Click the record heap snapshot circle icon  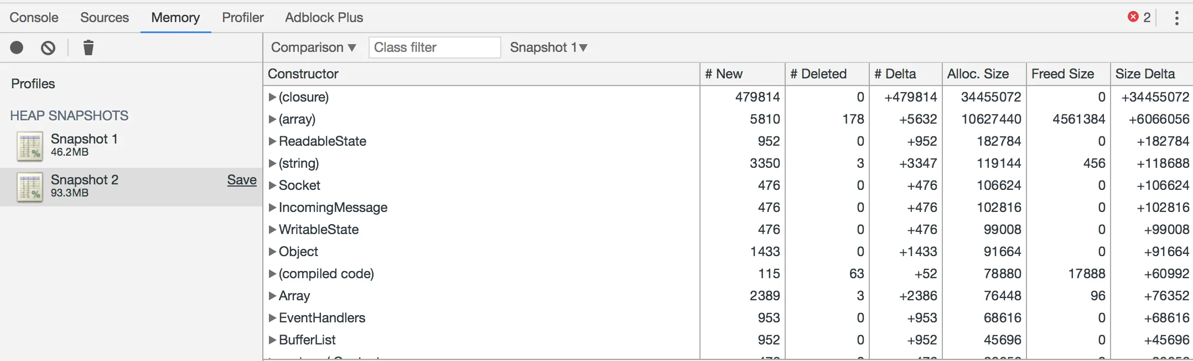(x=17, y=47)
